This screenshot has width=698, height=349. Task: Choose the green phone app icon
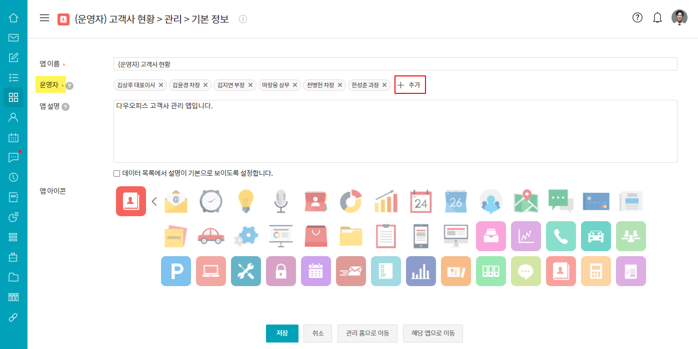561,236
